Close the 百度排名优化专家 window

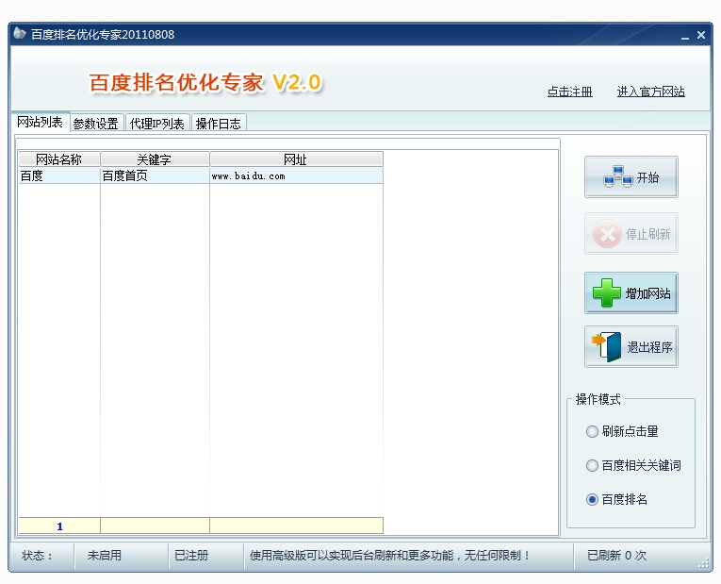point(701,35)
